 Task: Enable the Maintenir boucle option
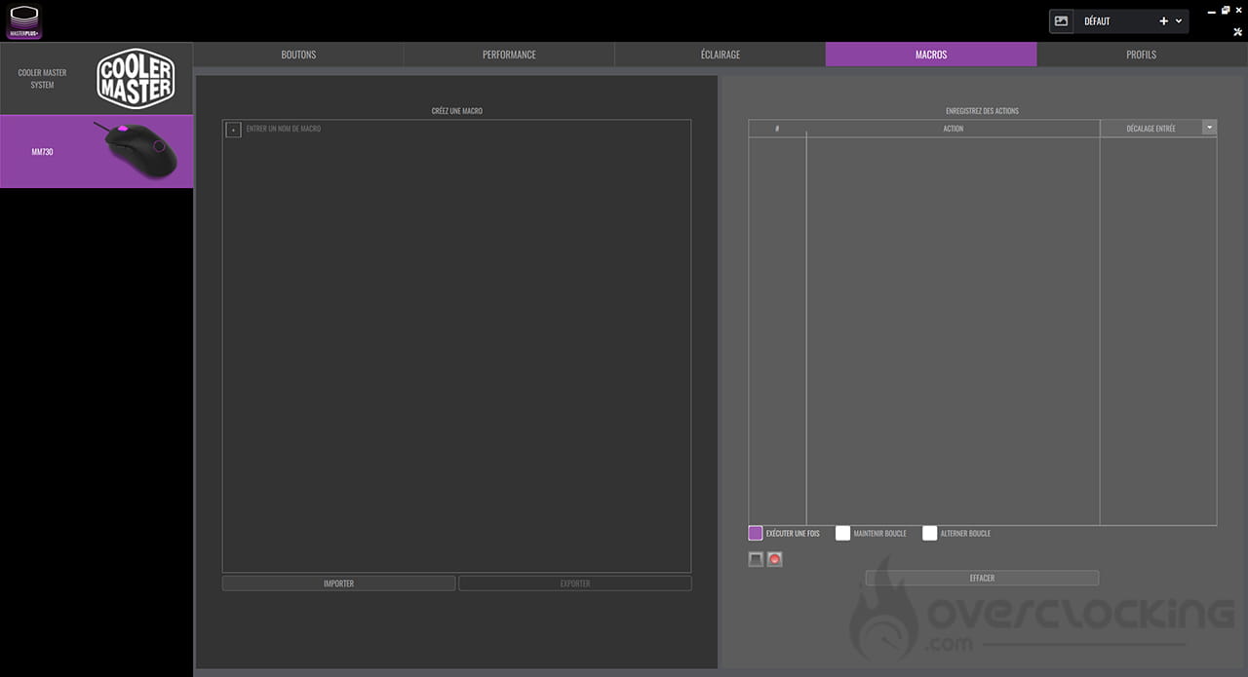coord(842,533)
